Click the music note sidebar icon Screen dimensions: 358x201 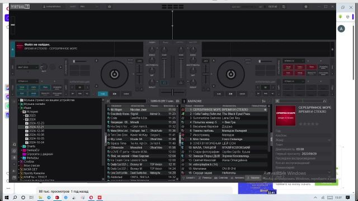14,144
